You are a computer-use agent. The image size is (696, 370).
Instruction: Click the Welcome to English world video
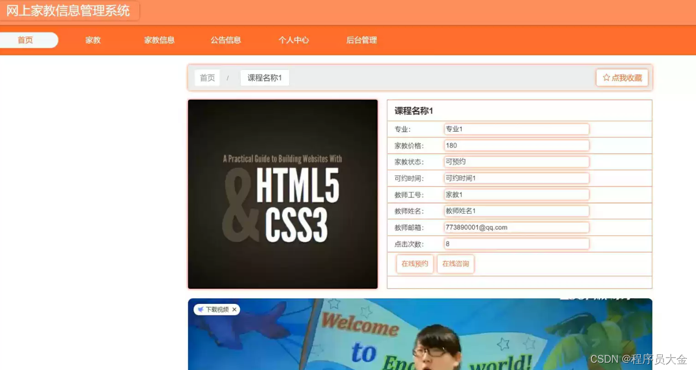(x=420, y=334)
